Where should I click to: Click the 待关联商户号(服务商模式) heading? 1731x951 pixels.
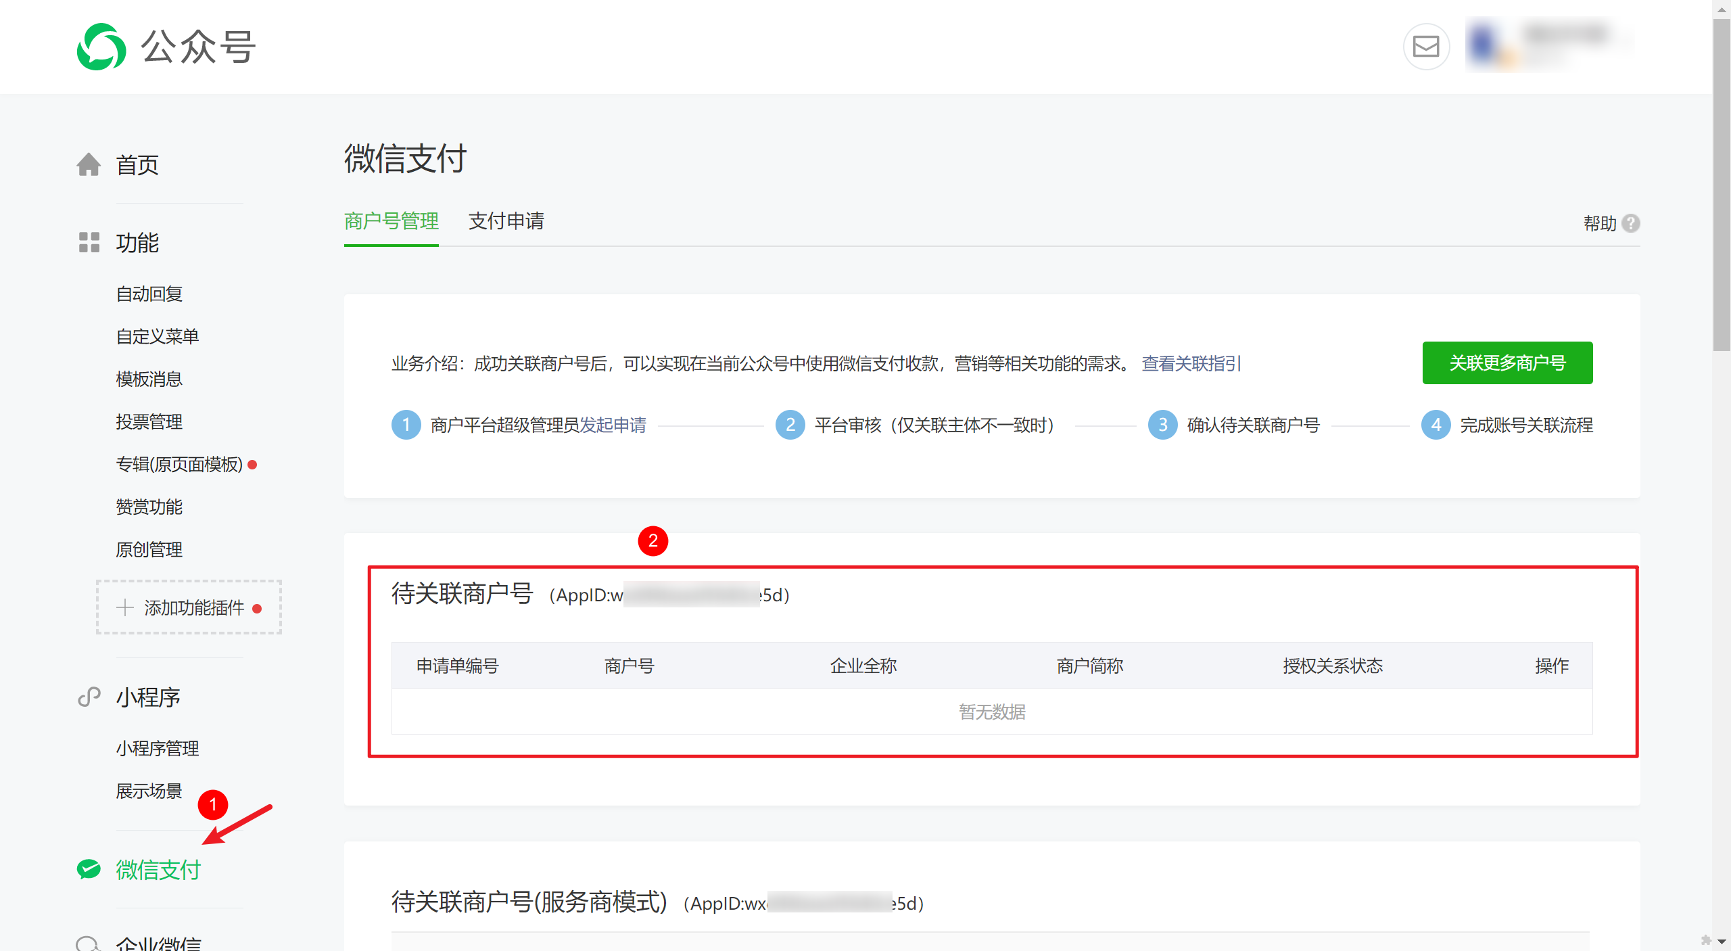(x=529, y=902)
